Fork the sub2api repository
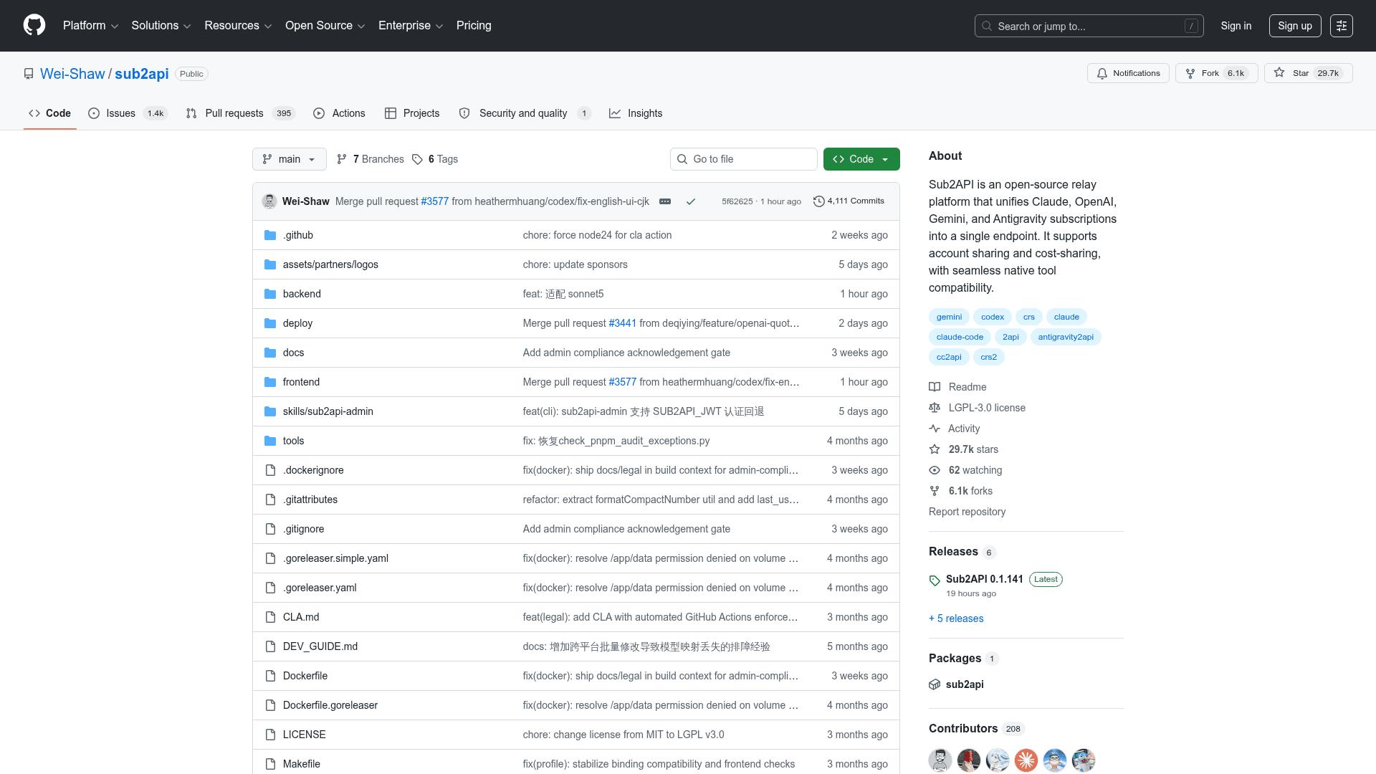 (x=1216, y=73)
